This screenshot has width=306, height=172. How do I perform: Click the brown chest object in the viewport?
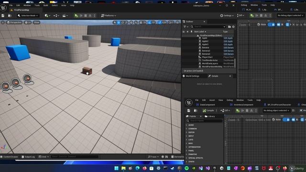click(87, 71)
